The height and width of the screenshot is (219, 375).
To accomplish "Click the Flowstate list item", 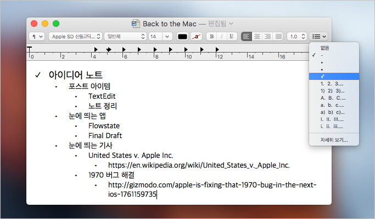I will click(104, 126).
